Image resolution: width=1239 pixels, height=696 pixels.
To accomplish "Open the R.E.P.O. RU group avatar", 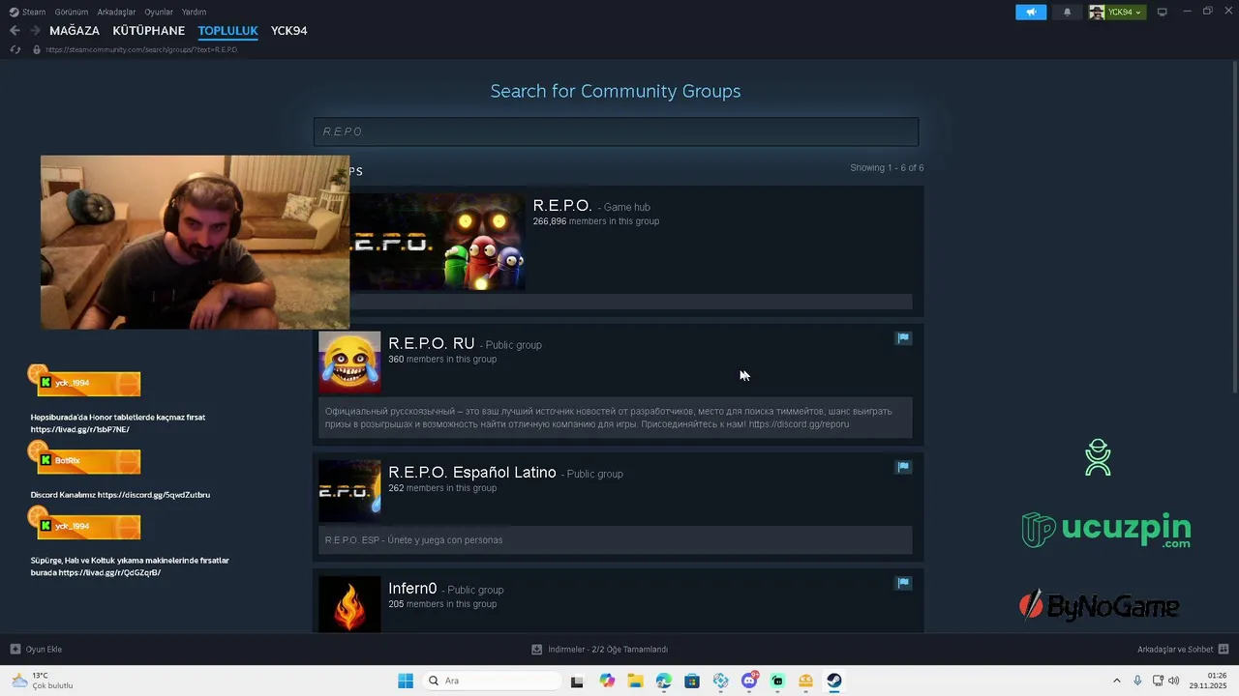I will pos(349,362).
